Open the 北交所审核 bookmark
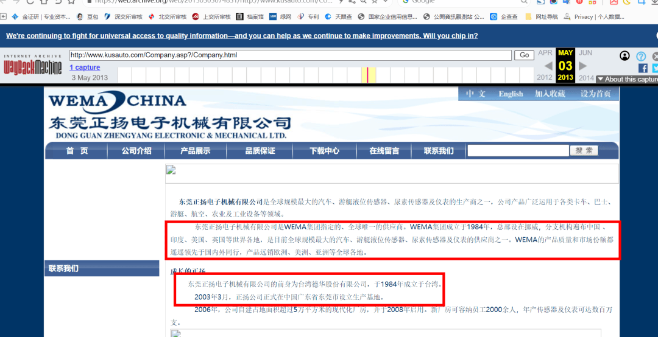 [168, 17]
